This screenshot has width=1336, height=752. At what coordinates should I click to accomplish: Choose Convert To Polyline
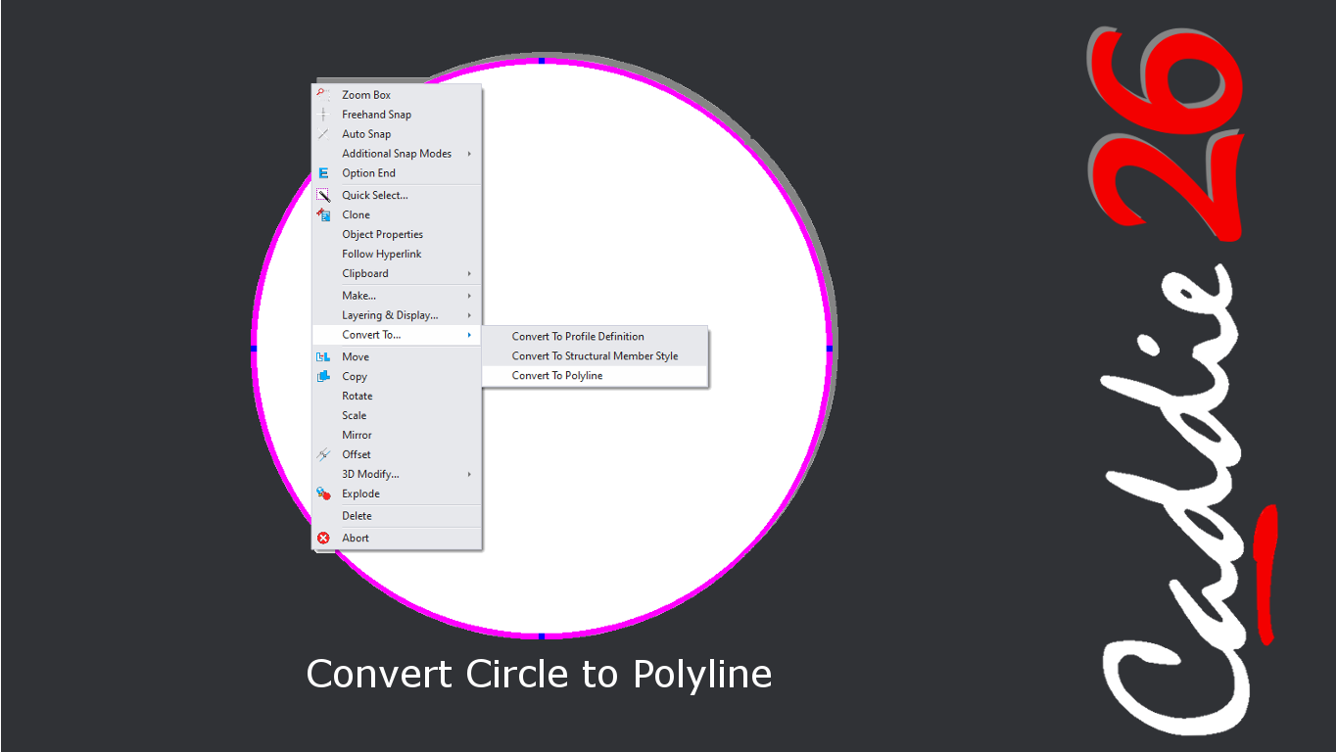(x=595, y=376)
